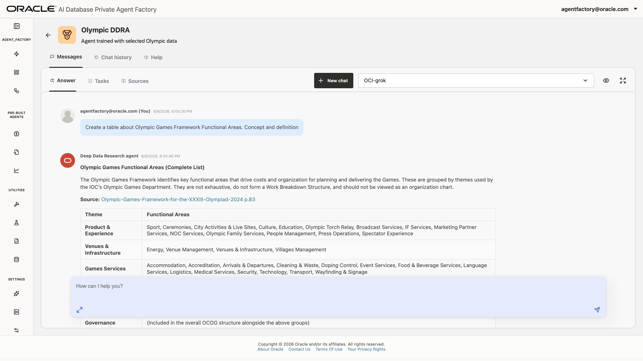Collapse the sidebar panel icon
Image resolution: width=643 pixels, height=361 pixels.
[x=16, y=26]
